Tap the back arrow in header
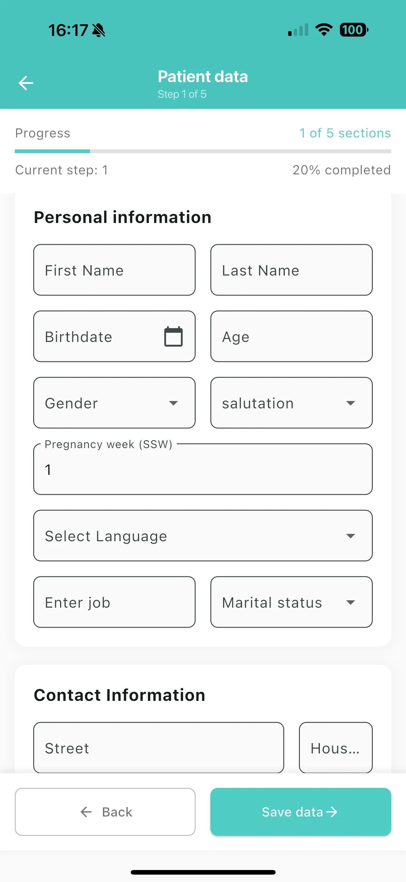Image resolution: width=406 pixels, height=882 pixels. click(26, 83)
